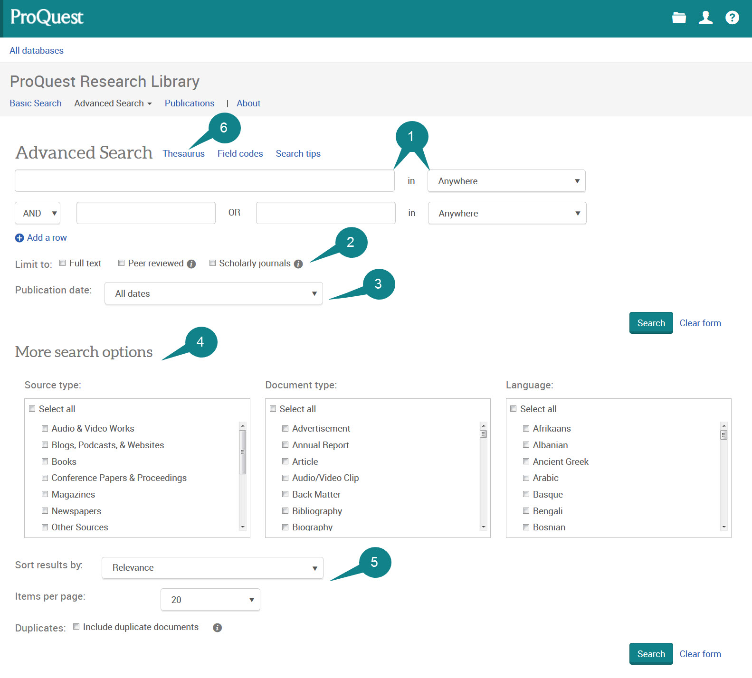Open items per page dropdown
Image resolution: width=752 pixels, height=678 pixels.
coord(210,600)
